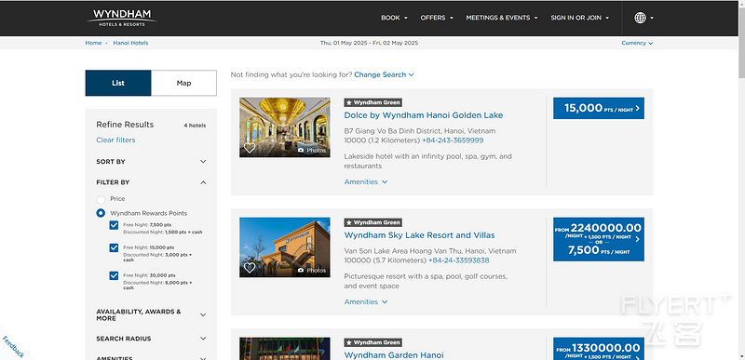Image resolution: width=745 pixels, height=360 pixels.
Task: Select the 15,000 pts per night button
Action: pyautogui.click(x=599, y=108)
